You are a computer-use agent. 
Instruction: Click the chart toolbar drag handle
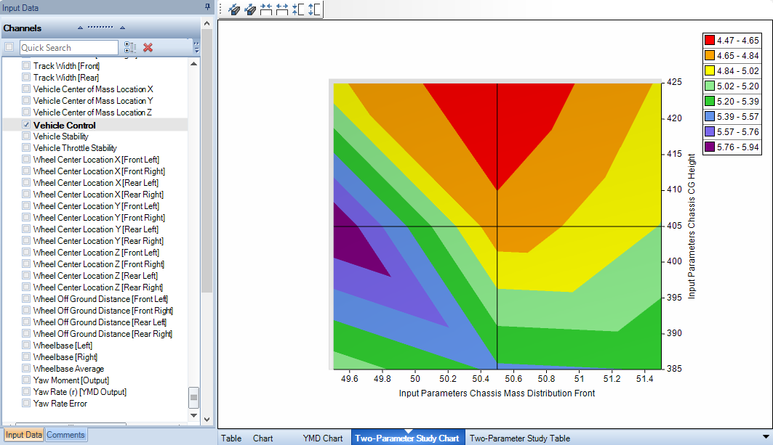click(220, 9)
